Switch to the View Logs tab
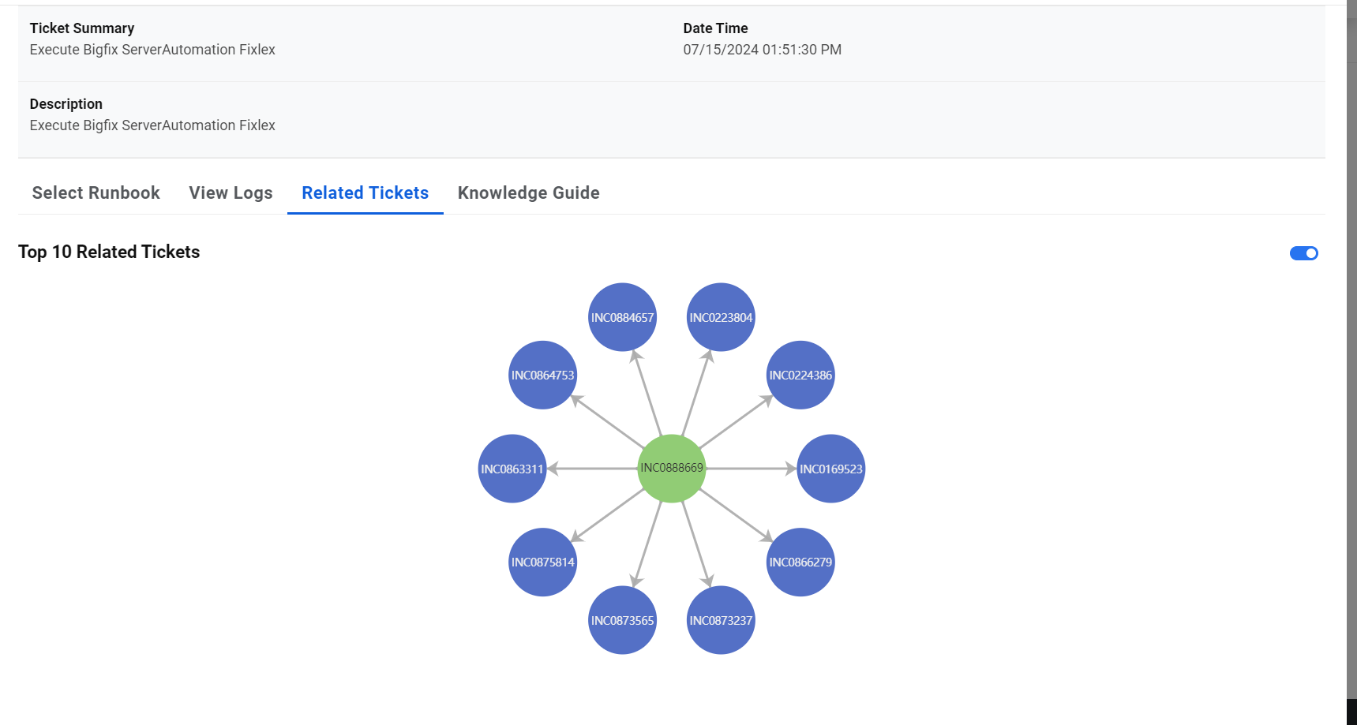Screen dimensions: 1357x725 tap(231, 193)
